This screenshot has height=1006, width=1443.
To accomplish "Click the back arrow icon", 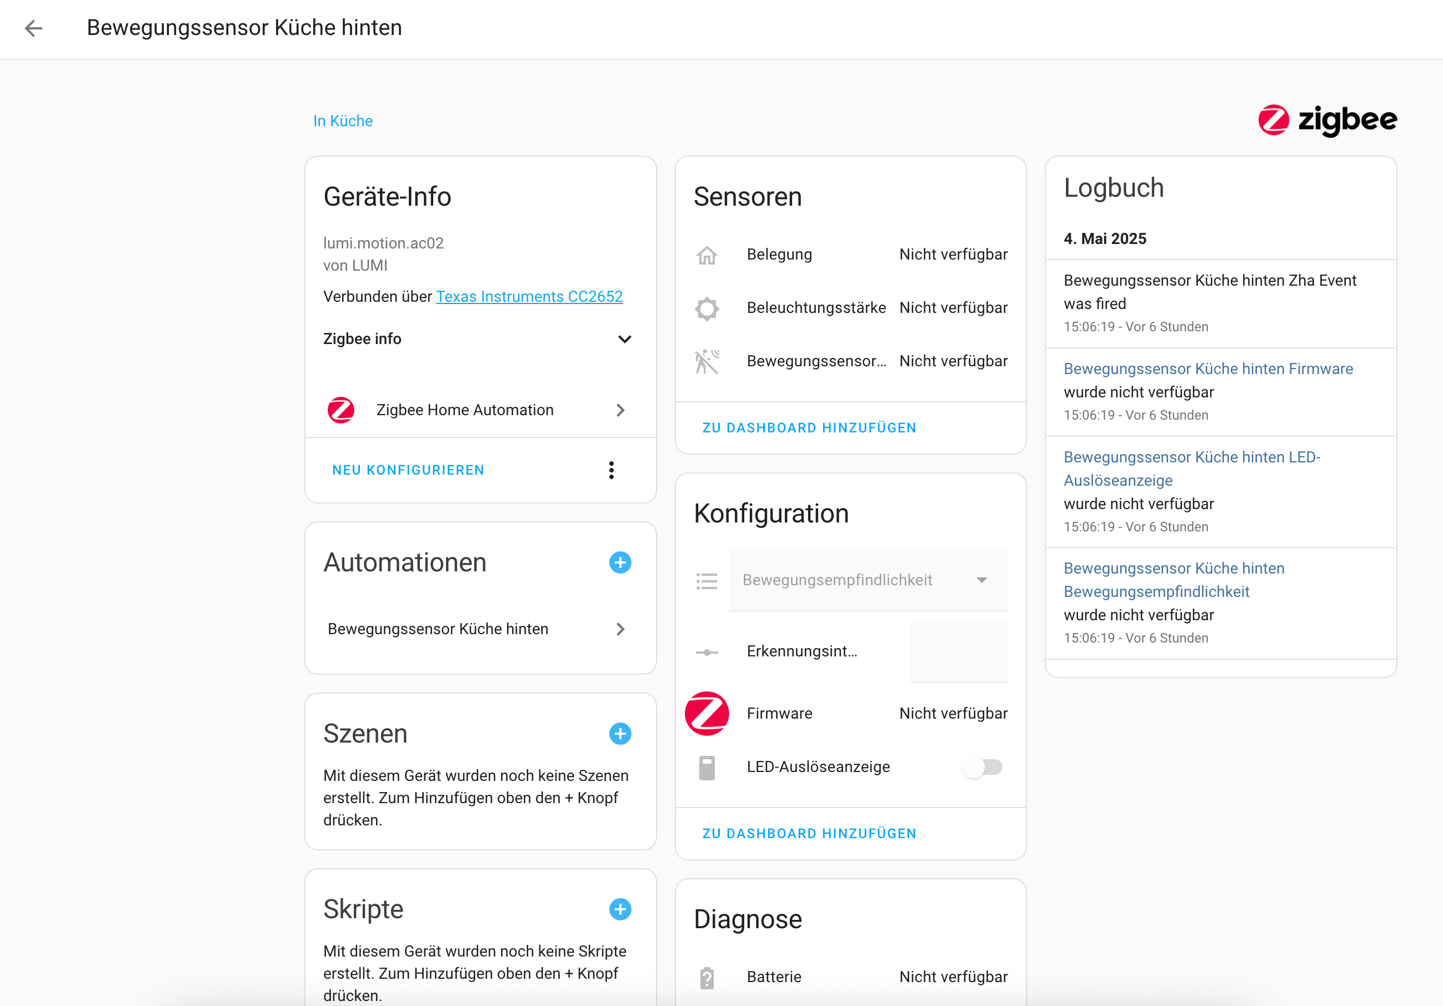I will pos(34,28).
